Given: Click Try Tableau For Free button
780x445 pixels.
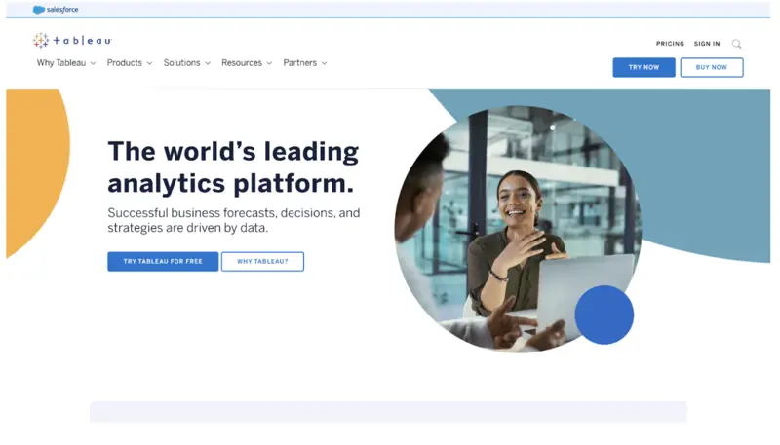Looking at the screenshot, I should pos(163,261).
